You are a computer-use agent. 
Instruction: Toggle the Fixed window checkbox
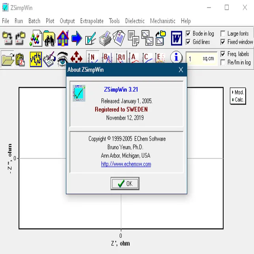pos(223,42)
